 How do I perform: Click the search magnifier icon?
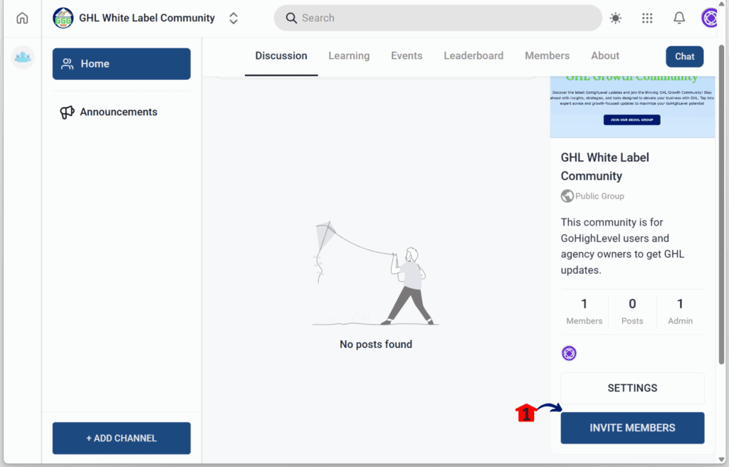[x=291, y=18]
